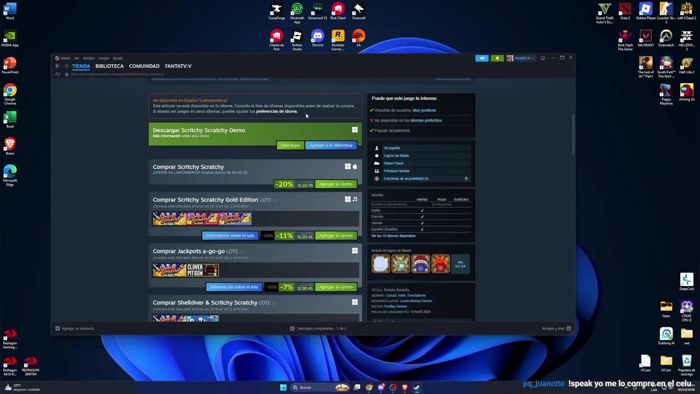Click the Brave icon in the taskbar
Screen dimensions: 700x394
tap(405, 387)
